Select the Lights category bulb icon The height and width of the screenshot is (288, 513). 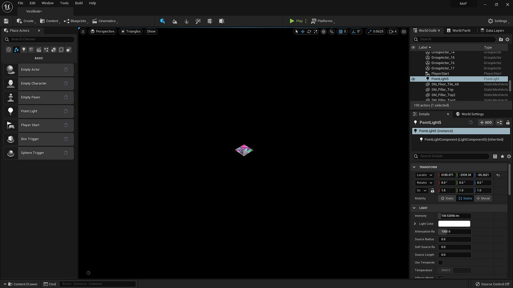24,49
